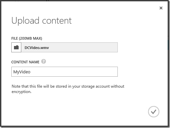The image size is (170, 128).
Task: Confirm upload with the checkmark button
Action: click(154, 112)
